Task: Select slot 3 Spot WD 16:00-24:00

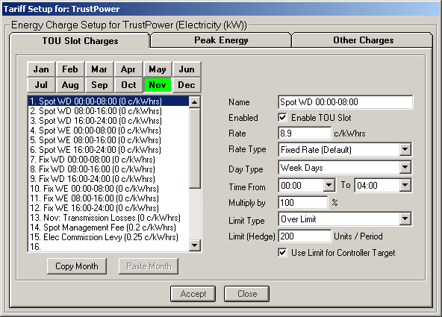Action: [108, 121]
